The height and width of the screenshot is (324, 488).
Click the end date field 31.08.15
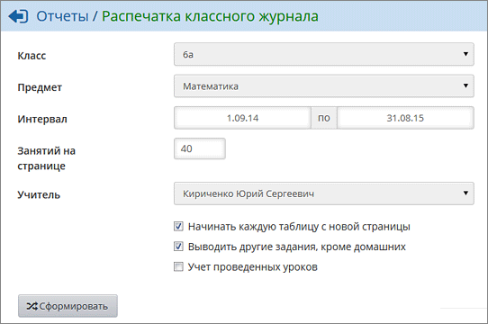(405, 118)
